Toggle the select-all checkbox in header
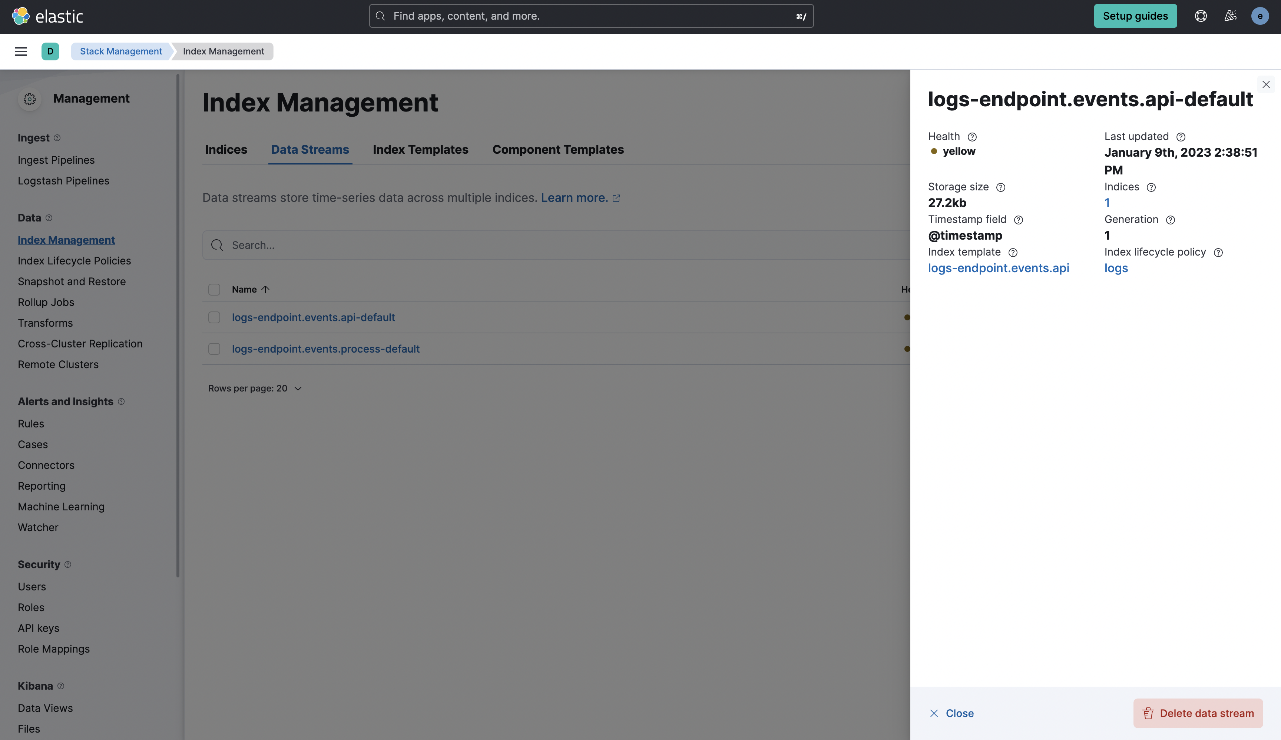 pyautogui.click(x=214, y=290)
